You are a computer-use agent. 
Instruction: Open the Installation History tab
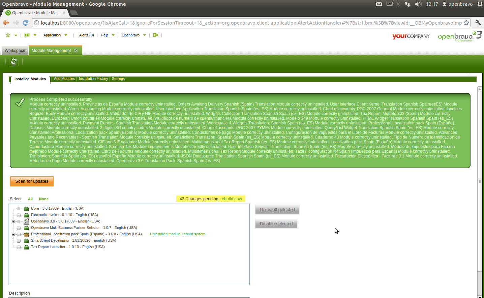(93, 79)
